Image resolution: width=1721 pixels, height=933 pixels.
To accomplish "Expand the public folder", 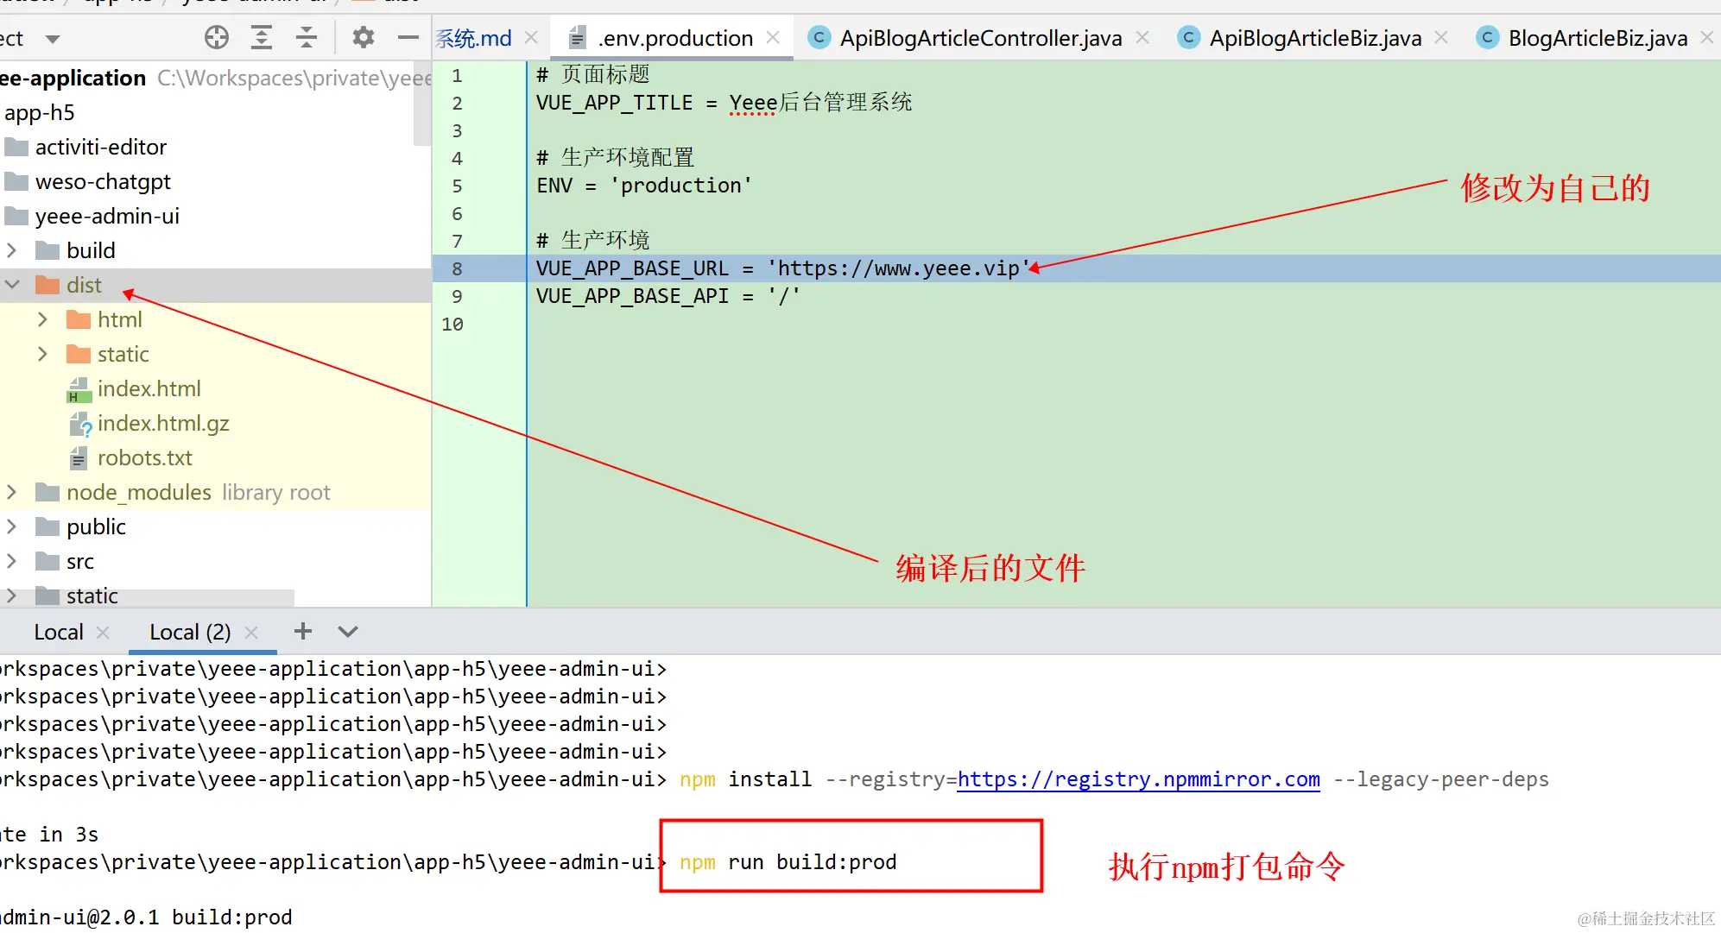I will pyautogui.click(x=10, y=526).
